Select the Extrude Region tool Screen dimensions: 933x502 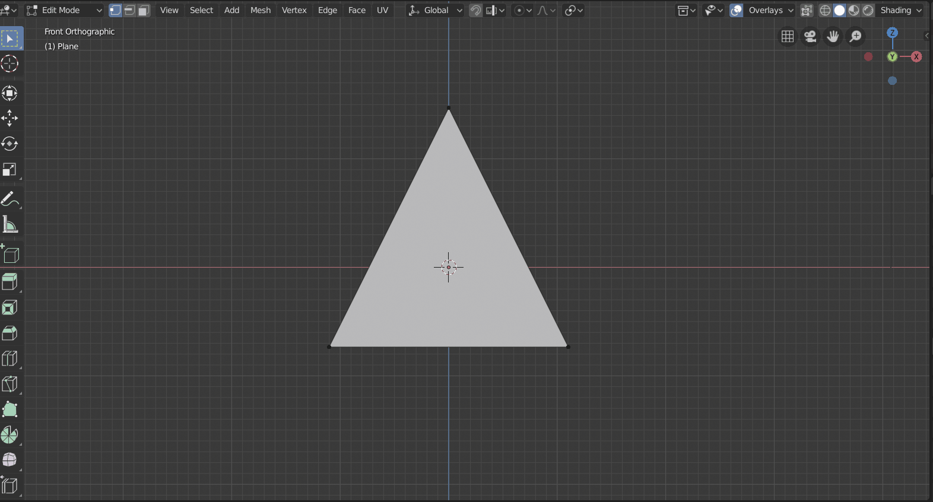pos(10,282)
